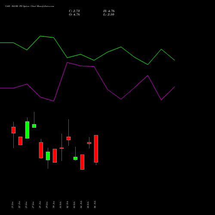Click the green candlestick for 29 Jan
Viewport: 215px width, 215px height.
pyautogui.click(x=48, y=156)
